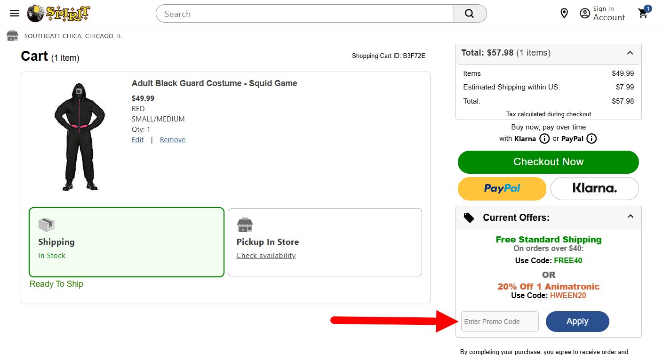Open the shopping cart icon with badge
The image size is (663, 355).
[644, 13]
